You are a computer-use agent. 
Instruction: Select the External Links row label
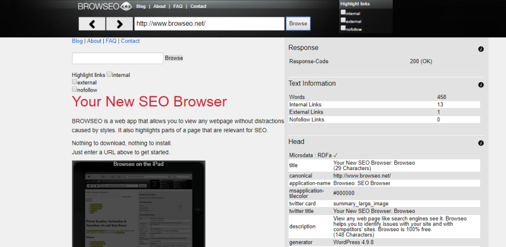coord(306,112)
